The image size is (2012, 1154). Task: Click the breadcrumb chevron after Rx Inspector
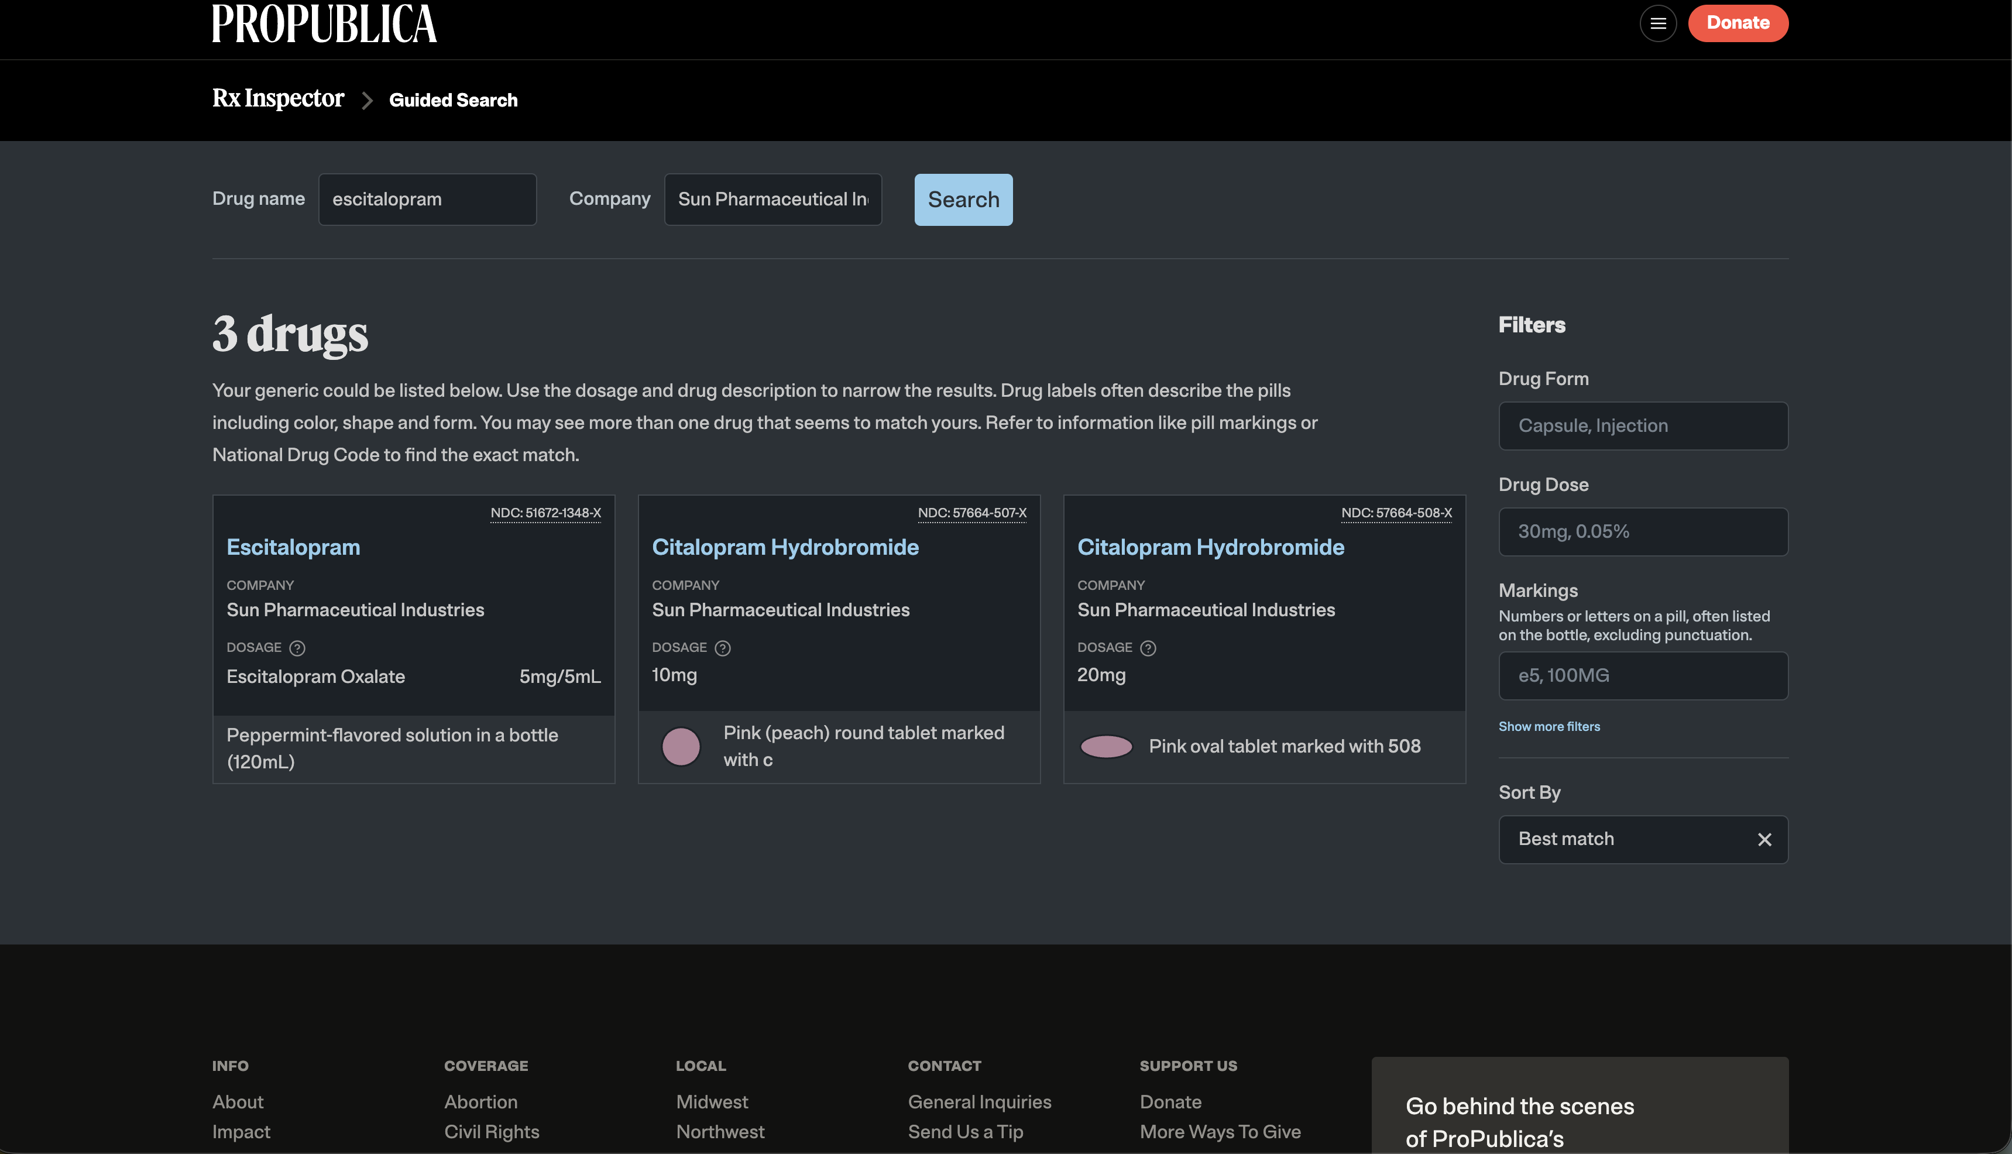pos(367,101)
